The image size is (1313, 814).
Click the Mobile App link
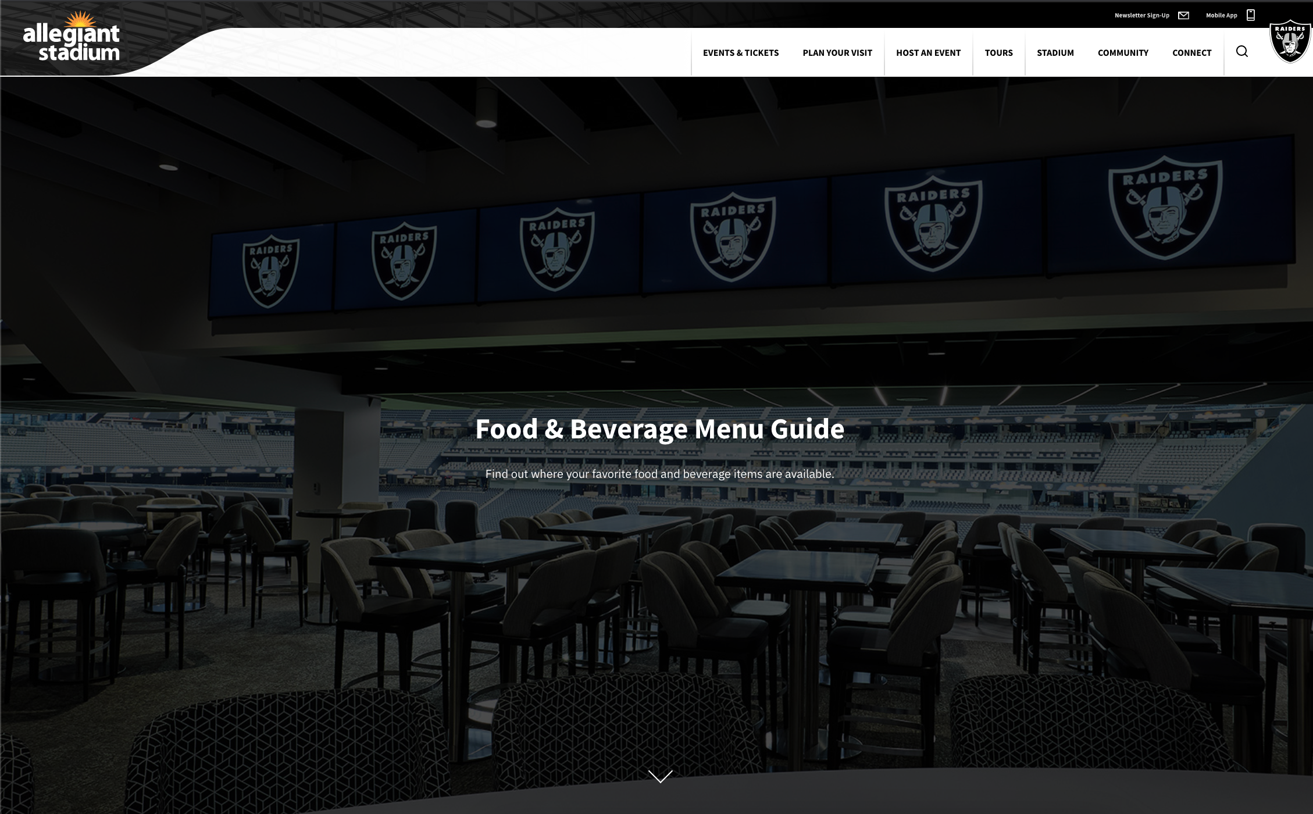[1221, 16]
